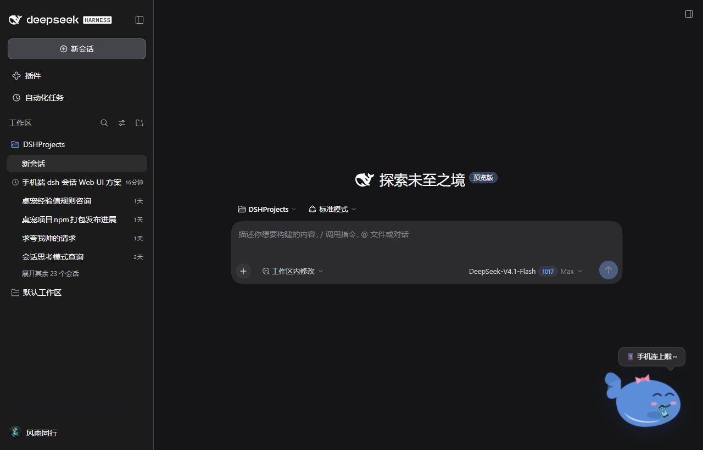Open the DSHProjects project dropdown above input
This screenshot has height=450, width=703.
(267, 209)
